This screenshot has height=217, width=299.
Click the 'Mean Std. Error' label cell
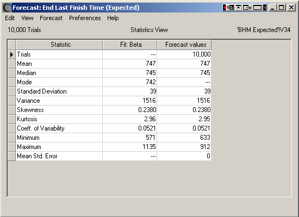(x=59, y=156)
